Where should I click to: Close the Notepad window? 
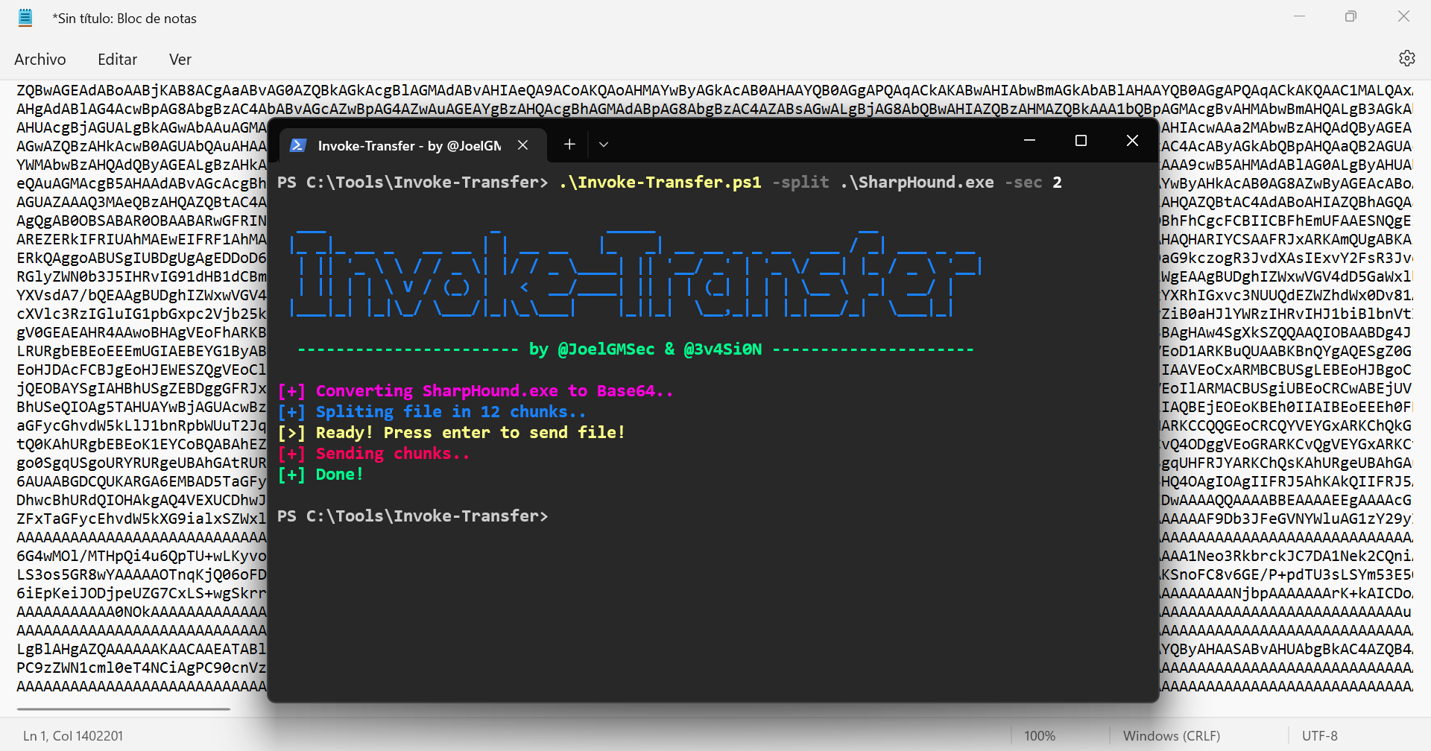coord(1403,16)
